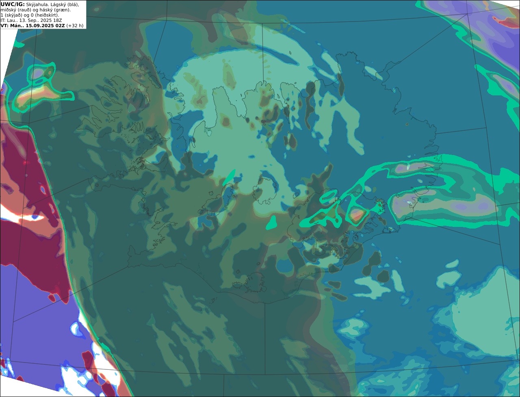Click the 'miðský (rauð) og háský (græn).' line
Image resolution: width=520 pixels, height=397 pixels.
tap(35, 10)
